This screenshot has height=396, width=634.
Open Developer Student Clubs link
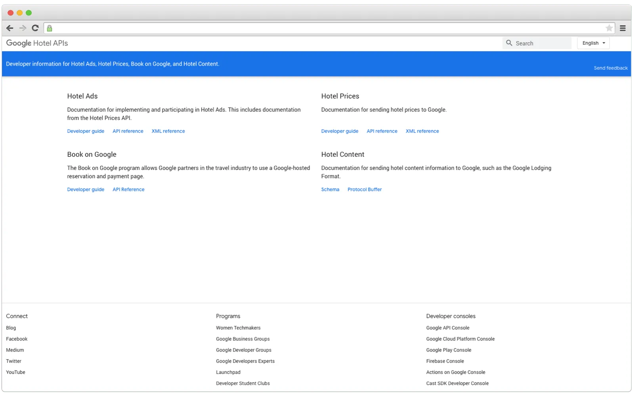tap(243, 383)
